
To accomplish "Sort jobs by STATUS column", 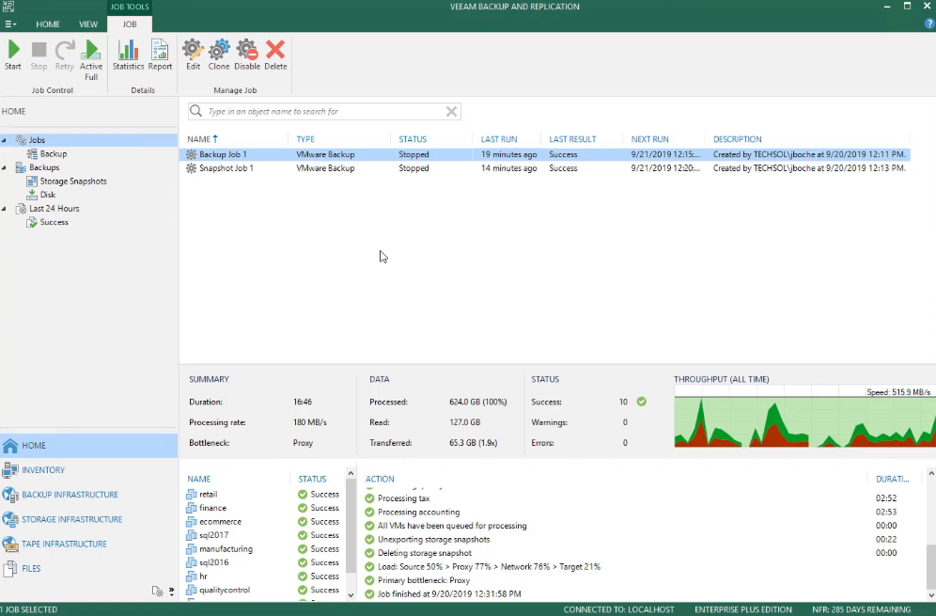I will (x=413, y=139).
